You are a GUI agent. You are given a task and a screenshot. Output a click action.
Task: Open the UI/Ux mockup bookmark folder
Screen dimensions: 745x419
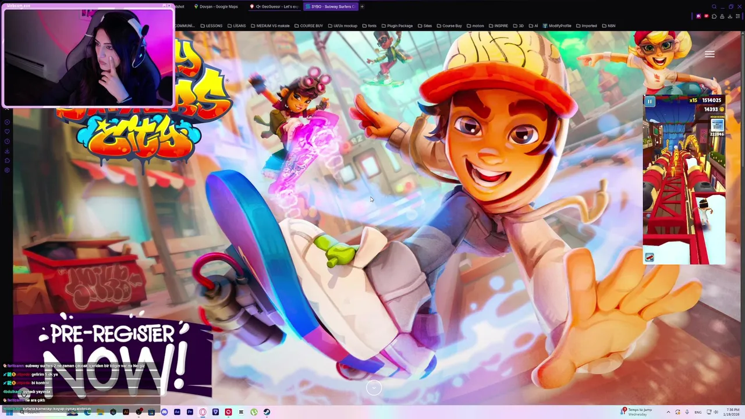click(x=342, y=26)
